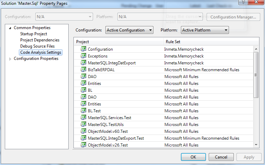
Task: Click the help question mark in title bar
Action: (243, 2)
